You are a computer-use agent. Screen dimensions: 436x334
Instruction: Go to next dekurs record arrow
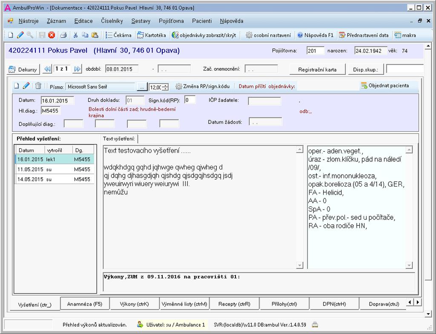tap(77, 69)
